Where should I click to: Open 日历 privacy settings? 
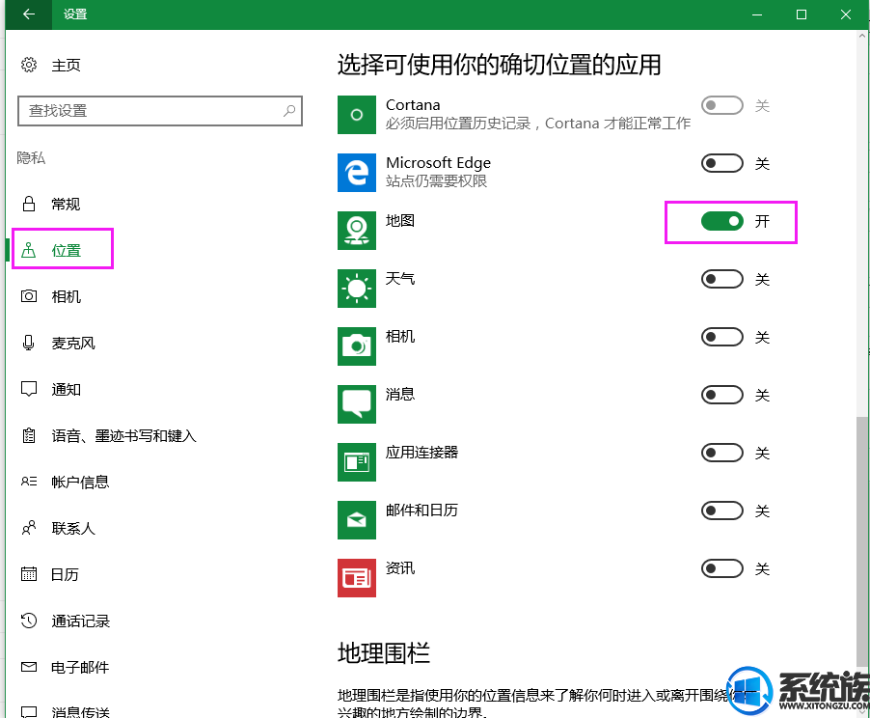[x=65, y=574]
